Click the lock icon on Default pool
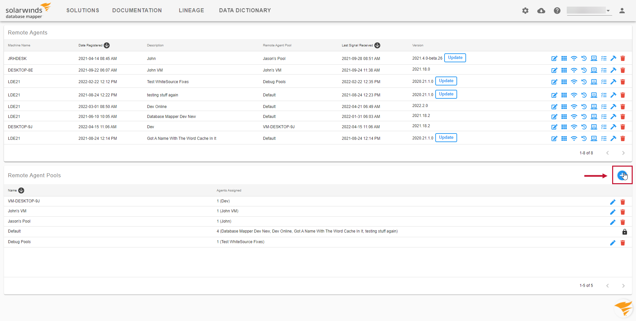This screenshot has width=636, height=321. 625,232
